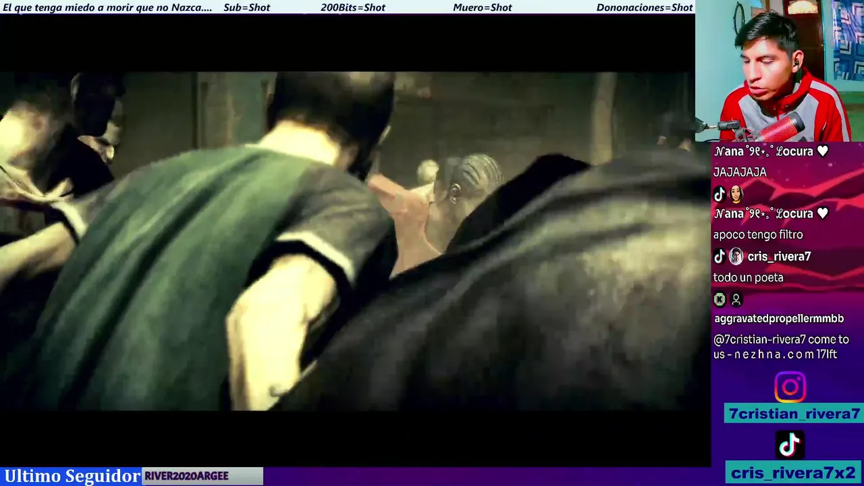Click the cris_rivera7 chat username
The width and height of the screenshot is (864, 486).
(x=779, y=256)
